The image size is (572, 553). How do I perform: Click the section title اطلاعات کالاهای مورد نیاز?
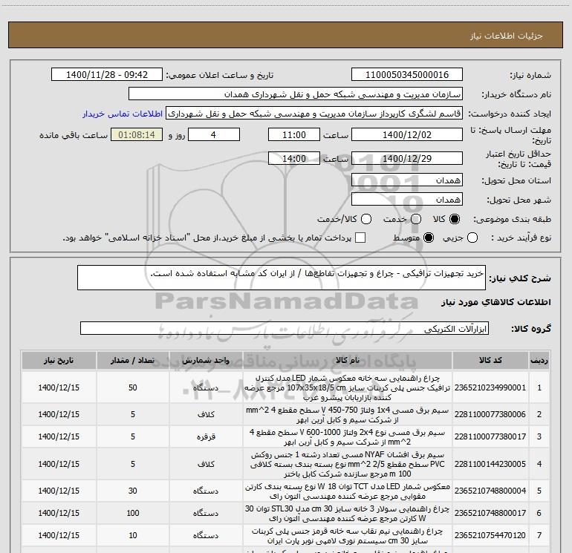point(496,302)
